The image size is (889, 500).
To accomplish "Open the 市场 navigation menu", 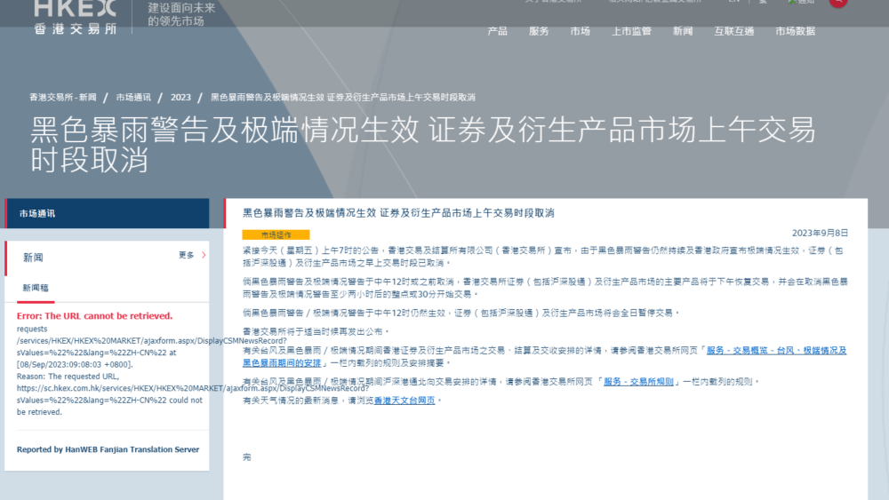I will click(580, 31).
